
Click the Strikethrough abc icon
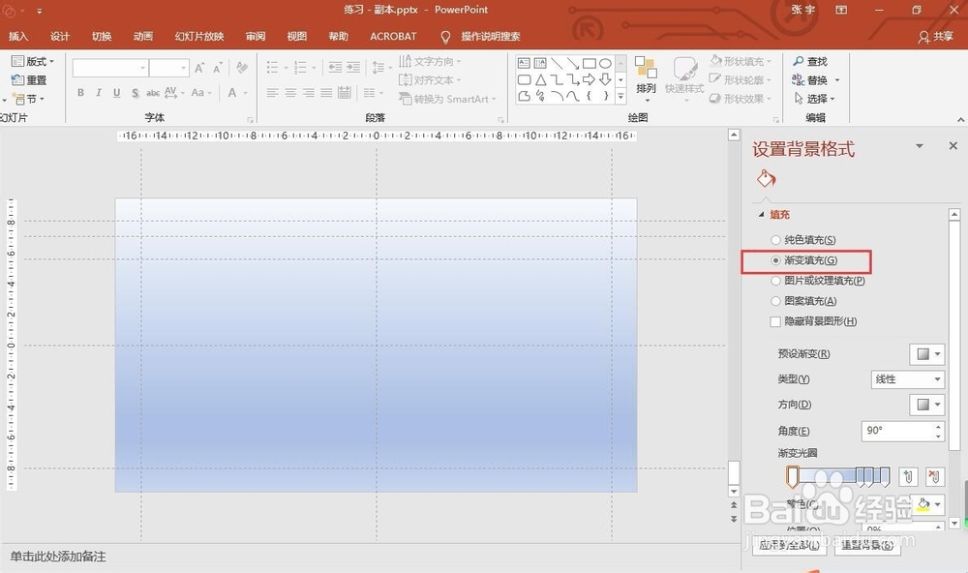153,93
